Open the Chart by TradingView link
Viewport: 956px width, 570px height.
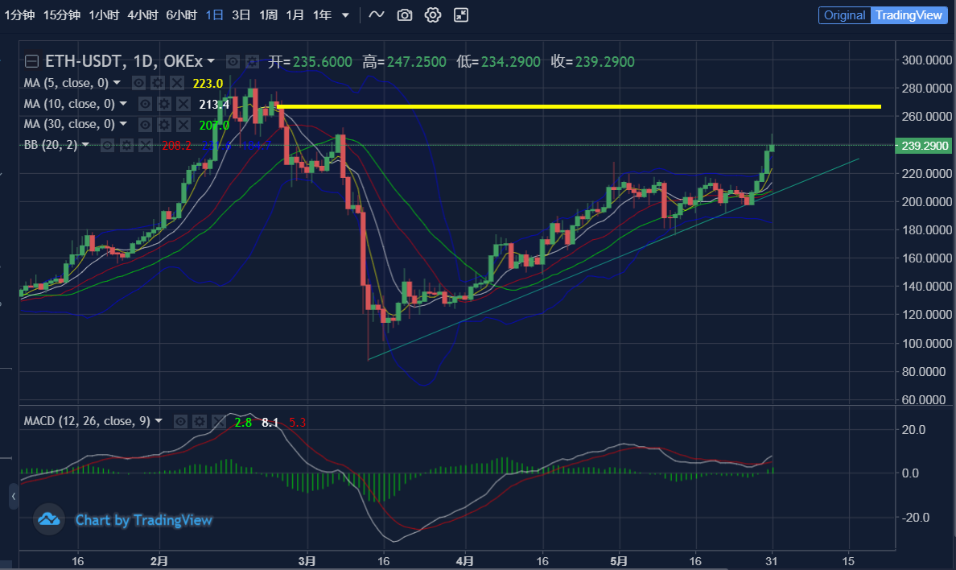click(144, 520)
